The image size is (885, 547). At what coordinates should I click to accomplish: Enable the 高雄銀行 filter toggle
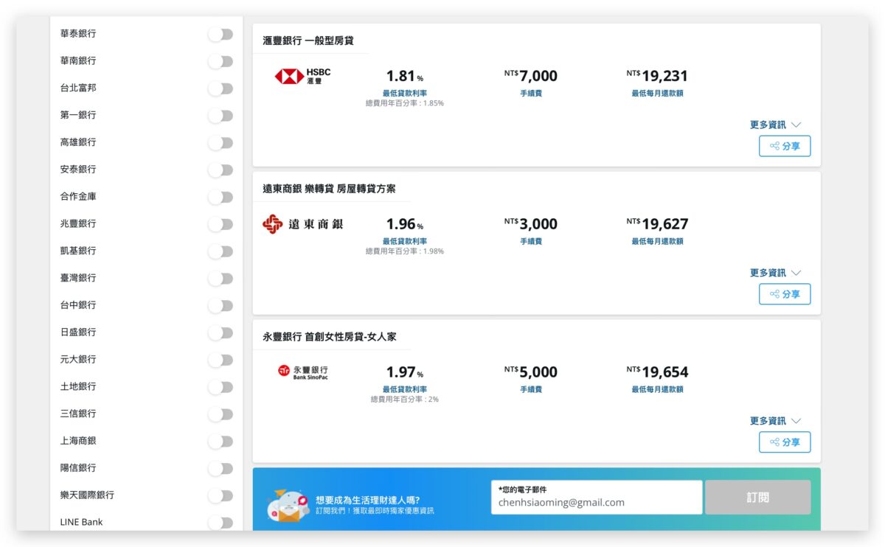pos(221,142)
